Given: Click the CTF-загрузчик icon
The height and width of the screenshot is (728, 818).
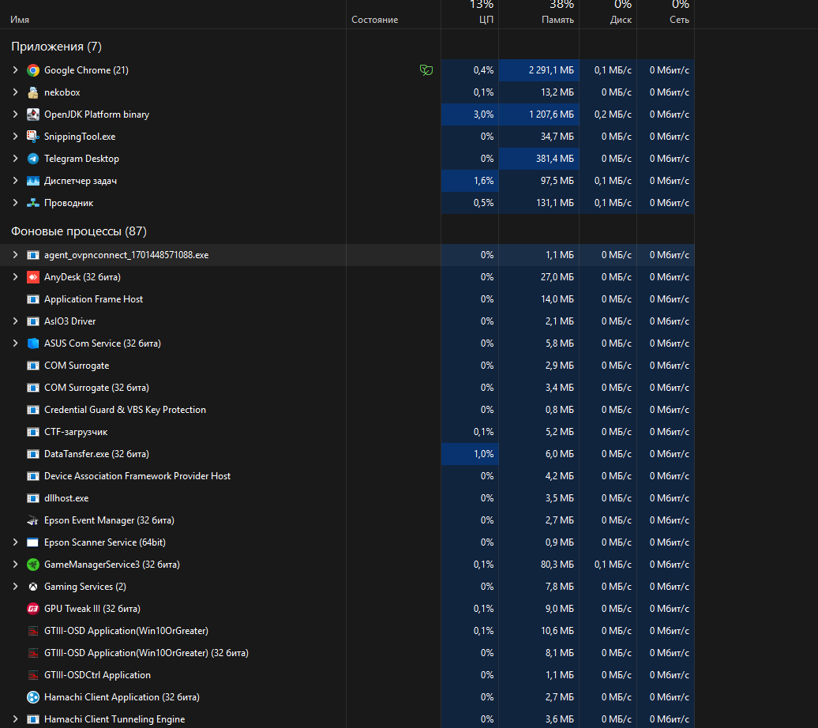Looking at the screenshot, I should [x=33, y=432].
